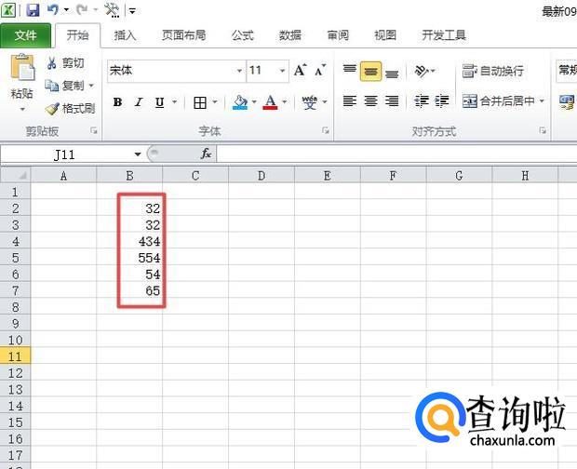The image size is (577, 469).
Task: Apply cell borders icon
Action: tap(200, 102)
